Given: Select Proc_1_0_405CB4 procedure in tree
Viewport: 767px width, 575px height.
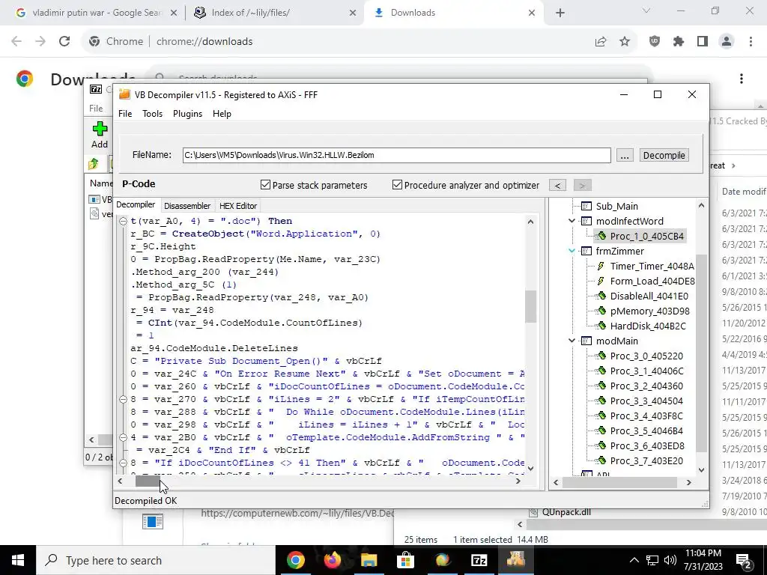Looking at the screenshot, I should [646, 236].
